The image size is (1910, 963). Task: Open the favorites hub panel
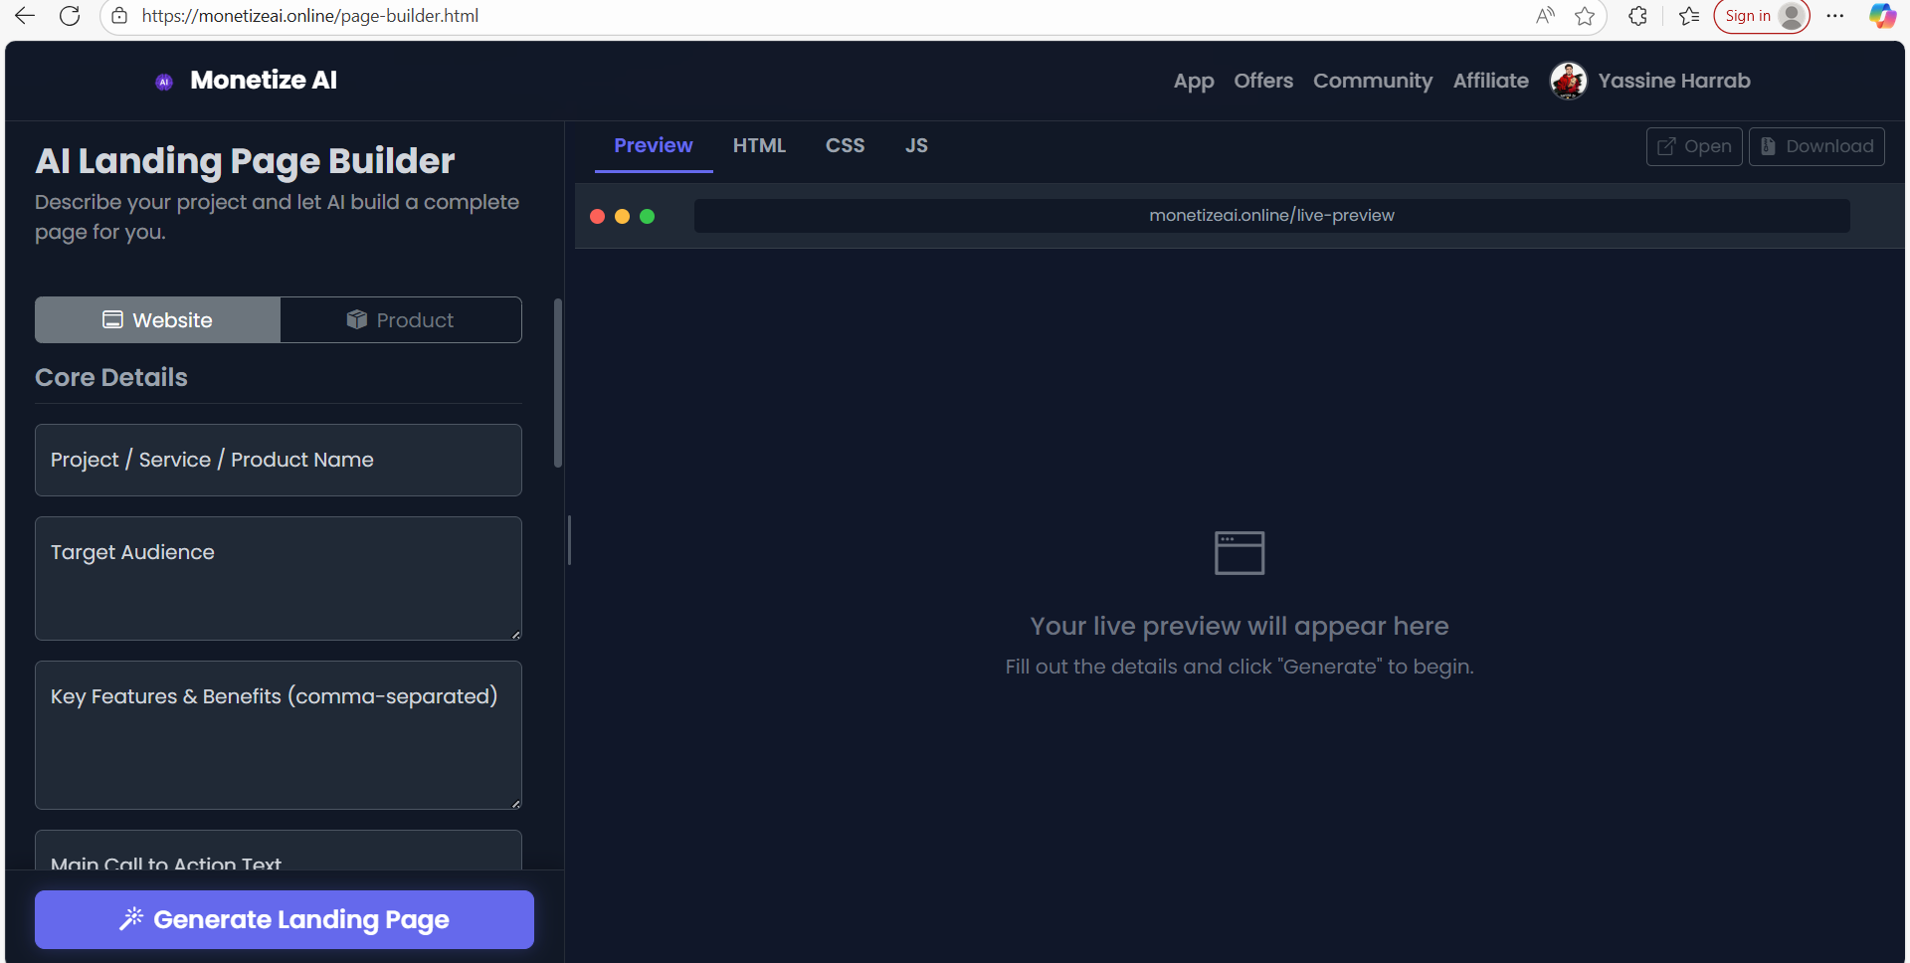[1688, 16]
